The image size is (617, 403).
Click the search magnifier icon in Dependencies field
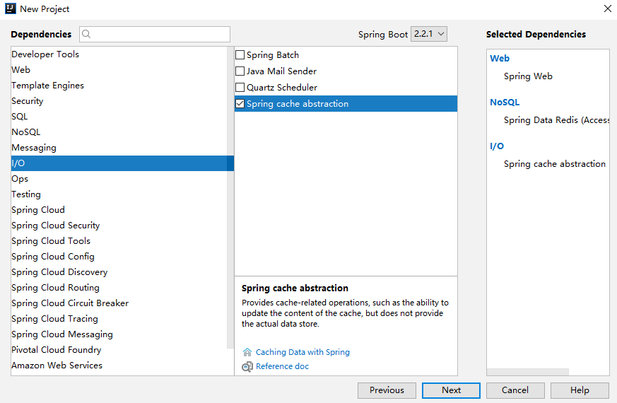pyautogui.click(x=86, y=34)
